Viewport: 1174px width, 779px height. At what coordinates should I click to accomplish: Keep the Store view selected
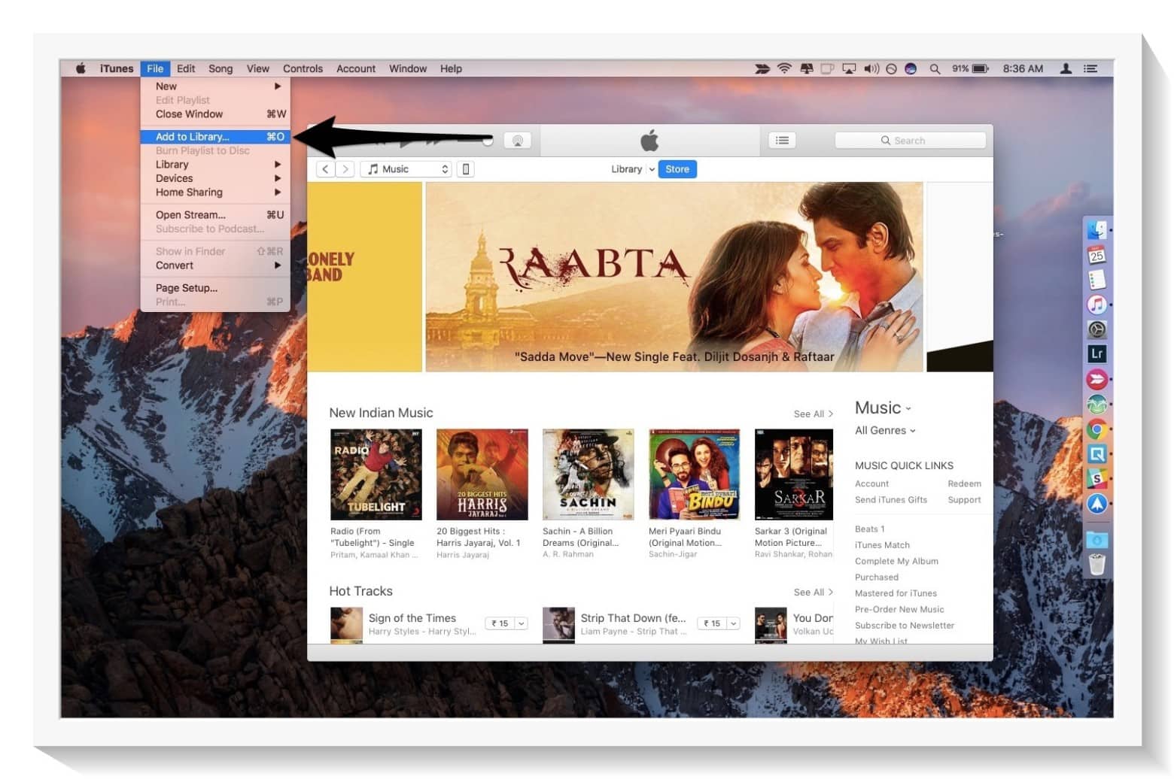click(x=676, y=168)
